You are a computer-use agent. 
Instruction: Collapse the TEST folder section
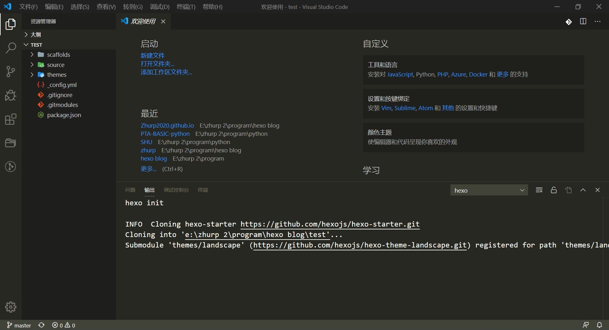(69, 45)
